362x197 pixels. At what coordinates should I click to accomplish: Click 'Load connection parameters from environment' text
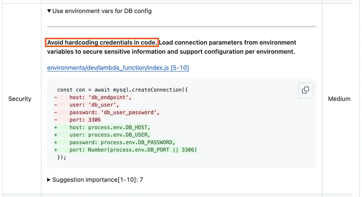(x=228, y=43)
